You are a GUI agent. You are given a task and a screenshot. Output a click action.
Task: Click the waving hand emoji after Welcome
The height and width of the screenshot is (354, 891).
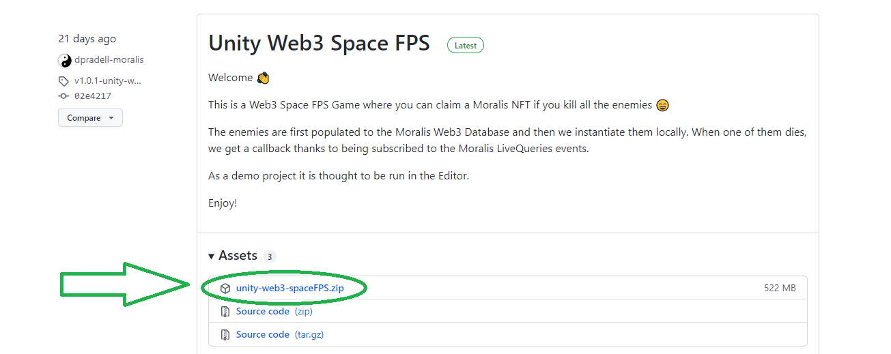[x=263, y=78]
